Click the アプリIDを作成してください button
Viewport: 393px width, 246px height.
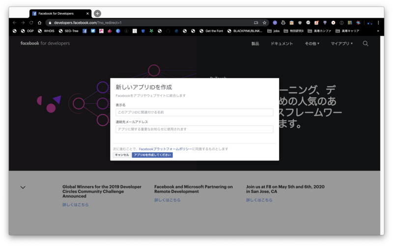click(x=152, y=155)
